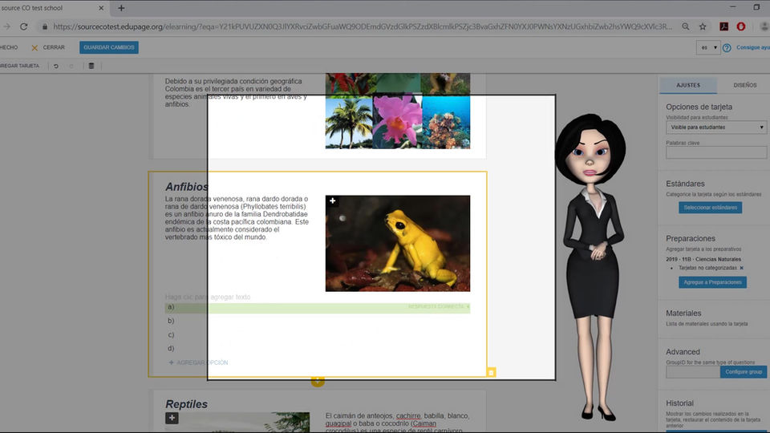Close the source CO test school tab
This screenshot has height=433, width=770.
pos(101,8)
